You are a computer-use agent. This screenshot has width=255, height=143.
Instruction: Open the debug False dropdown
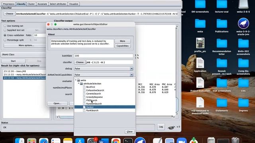click(x=104, y=69)
